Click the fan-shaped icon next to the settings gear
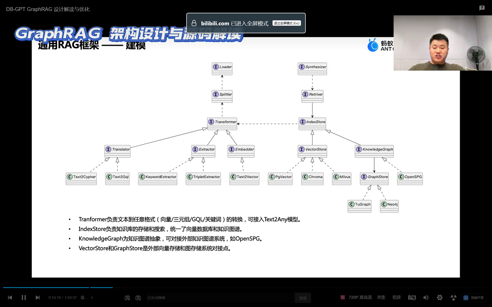This screenshot has width=492, height=307. pos(453,298)
